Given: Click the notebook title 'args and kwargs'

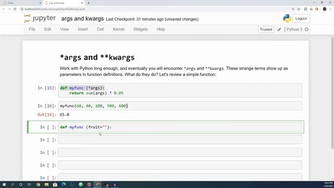Looking at the screenshot, I should point(82,19).
